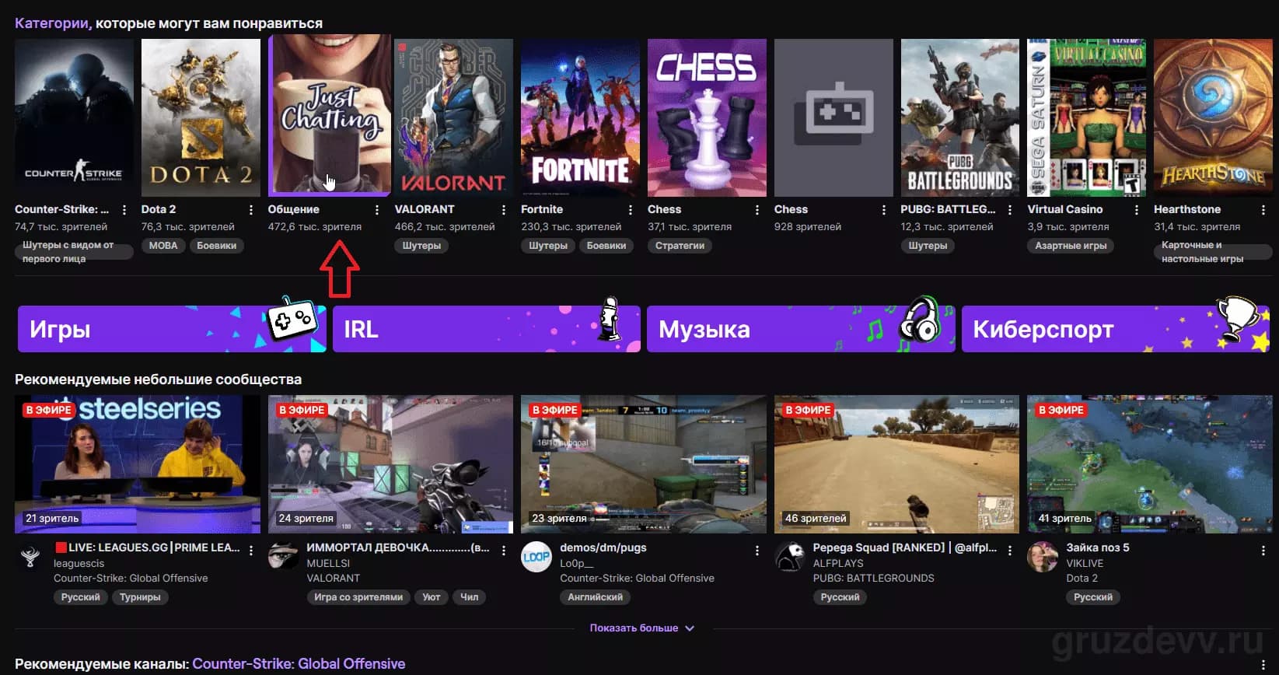Go to the ALFPLAYS channel name
The image size is (1279, 675).
pos(838,563)
